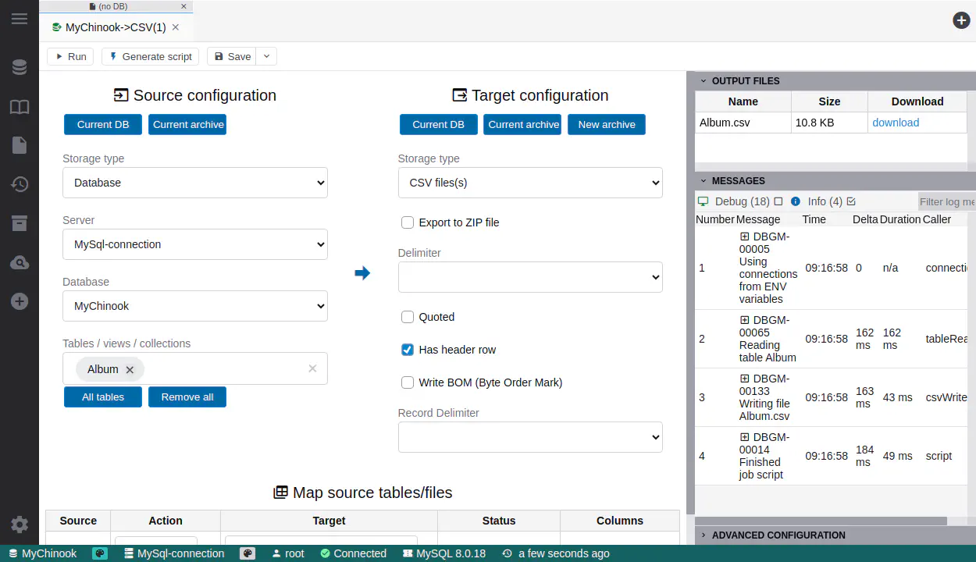The image size is (976, 562).
Task: Open the cloud connections sidebar icon
Action: pyautogui.click(x=20, y=263)
